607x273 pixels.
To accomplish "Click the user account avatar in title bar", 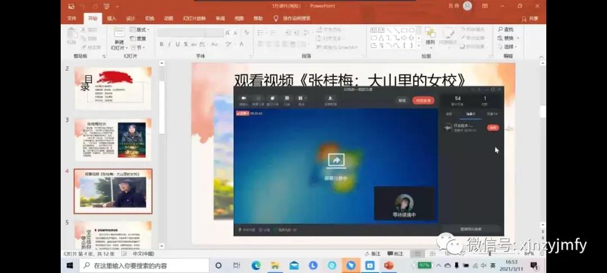I will tap(468, 6).
